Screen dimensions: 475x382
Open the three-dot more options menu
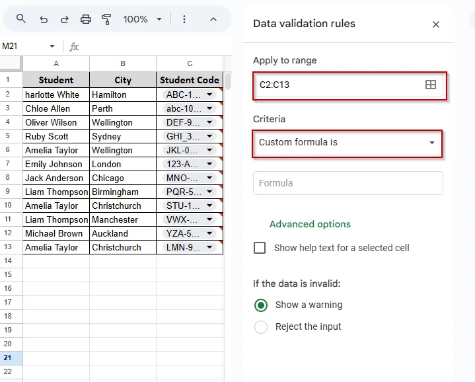click(184, 19)
